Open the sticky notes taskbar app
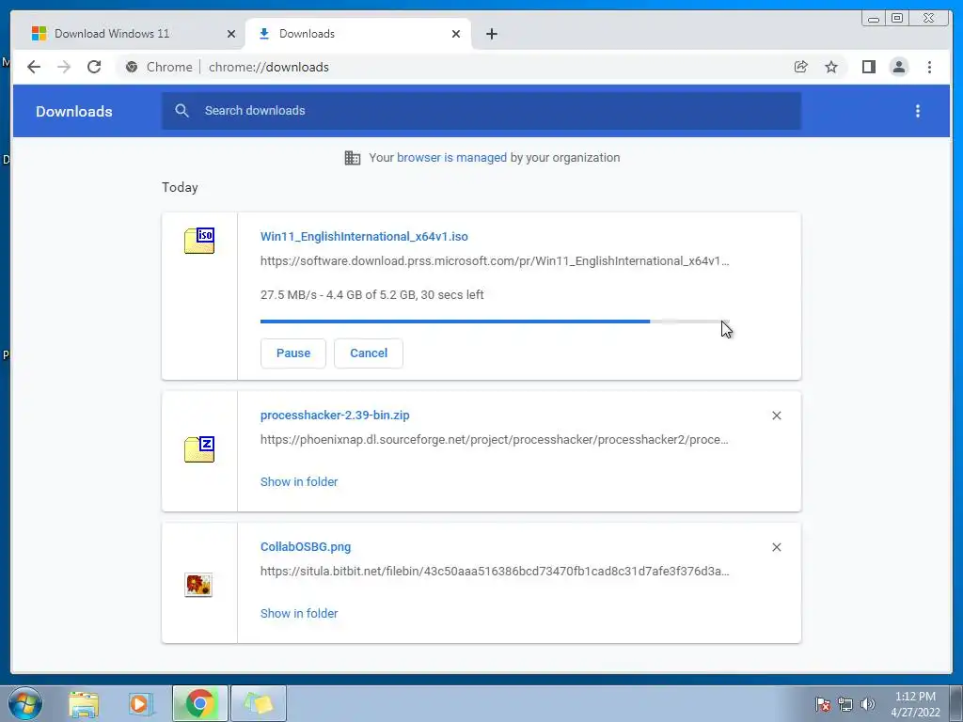The height and width of the screenshot is (722, 963). coord(259,704)
